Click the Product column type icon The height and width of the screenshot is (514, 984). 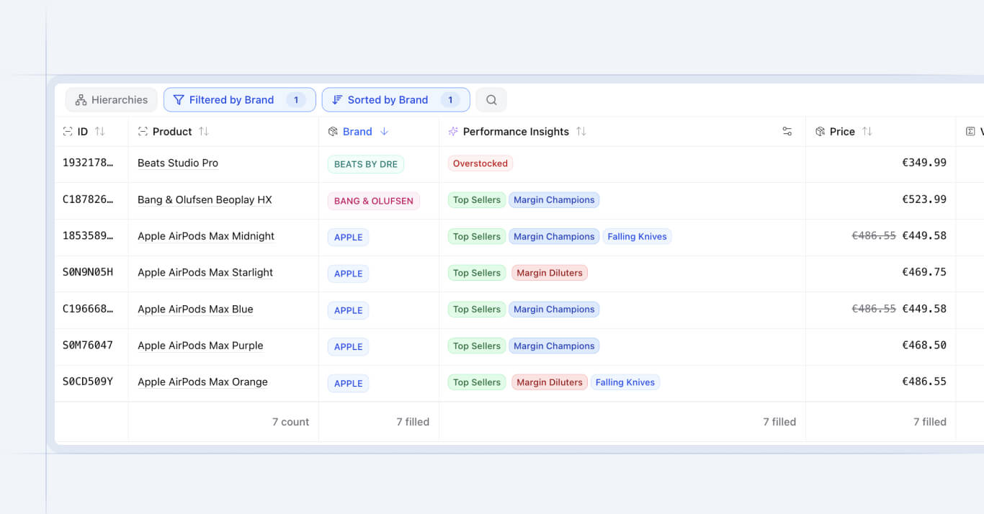pyautogui.click(x=143, y=132)
